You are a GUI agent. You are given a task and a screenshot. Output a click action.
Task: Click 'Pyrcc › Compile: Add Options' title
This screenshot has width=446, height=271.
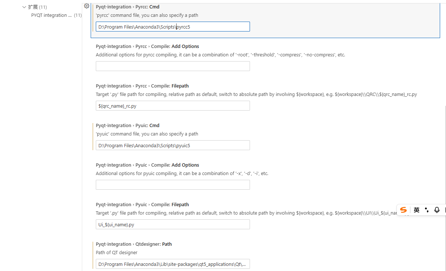tap(147, 46)
